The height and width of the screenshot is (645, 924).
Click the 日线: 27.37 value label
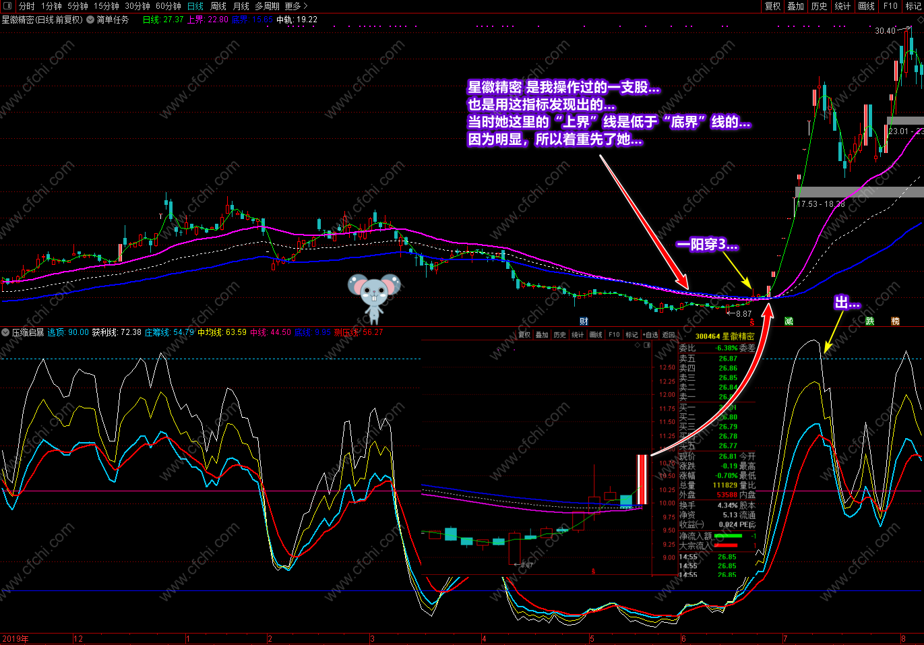[x=163, y=20]
